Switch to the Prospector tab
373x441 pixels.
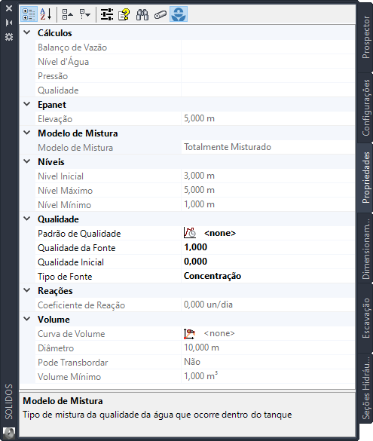point(365,37)
